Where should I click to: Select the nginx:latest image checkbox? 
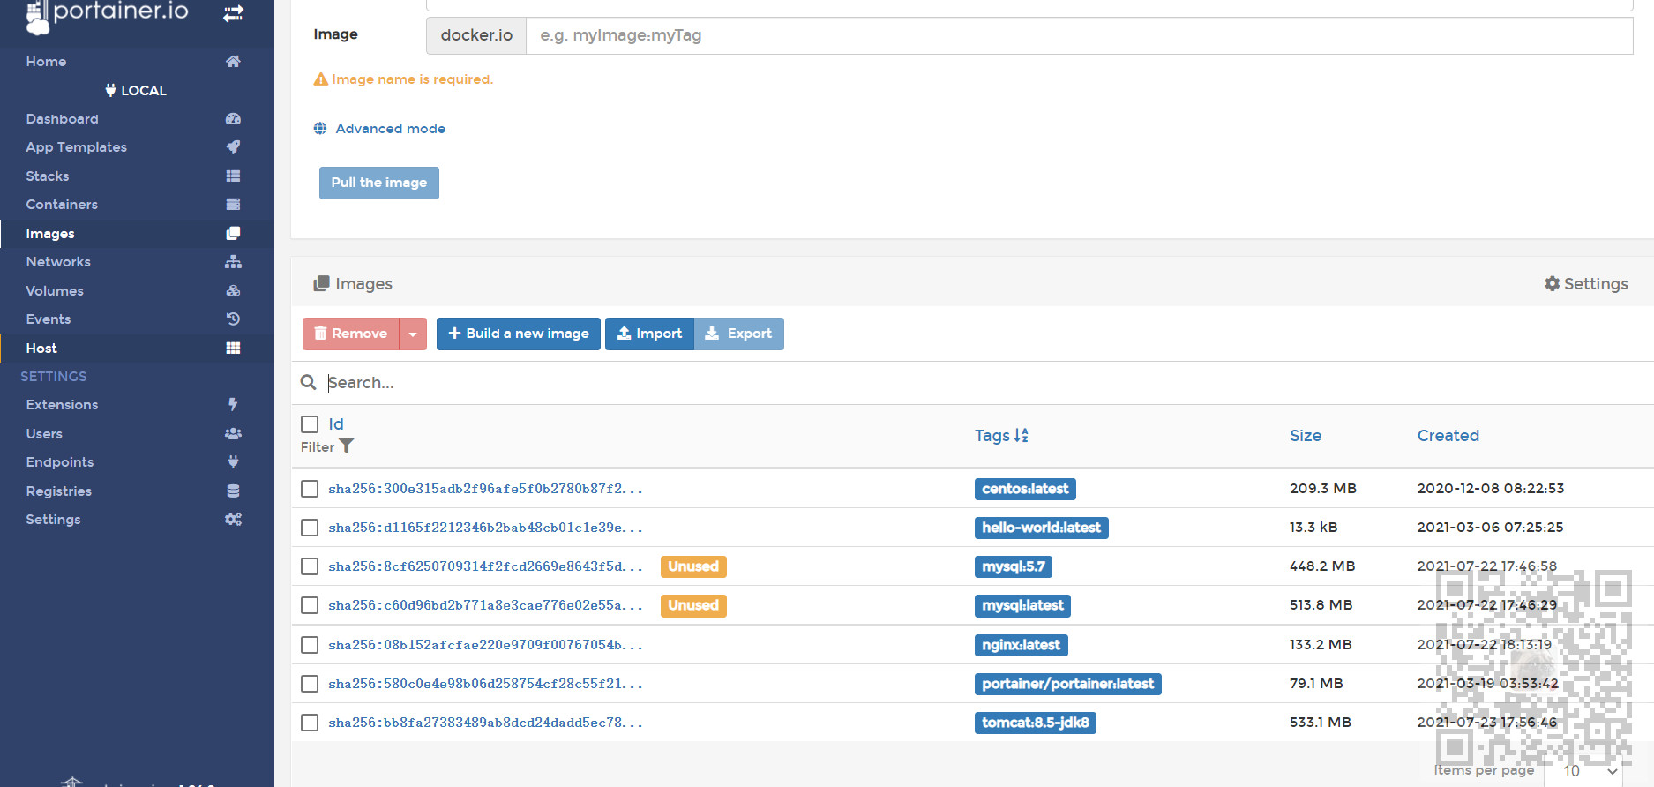pos(310,645)
